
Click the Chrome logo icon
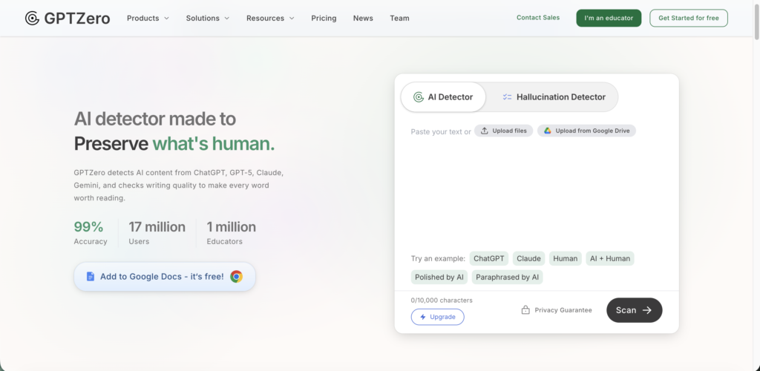point(237,277)
